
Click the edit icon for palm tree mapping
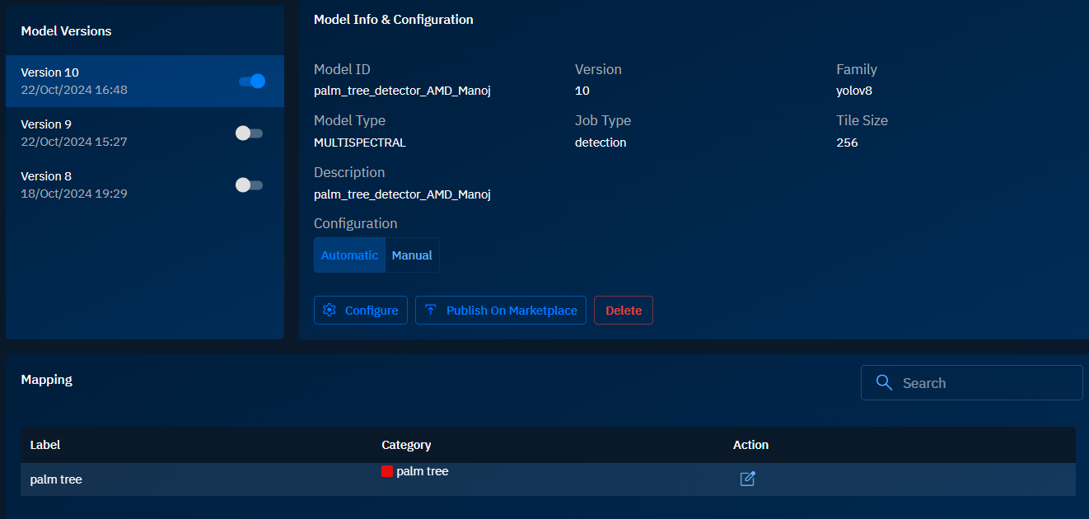click(x=747, y=479)
